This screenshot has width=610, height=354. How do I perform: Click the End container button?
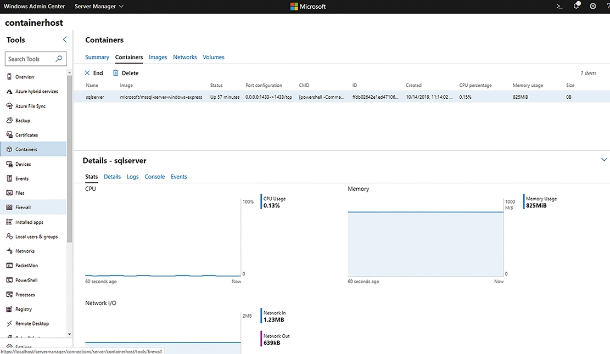[94, 73]
